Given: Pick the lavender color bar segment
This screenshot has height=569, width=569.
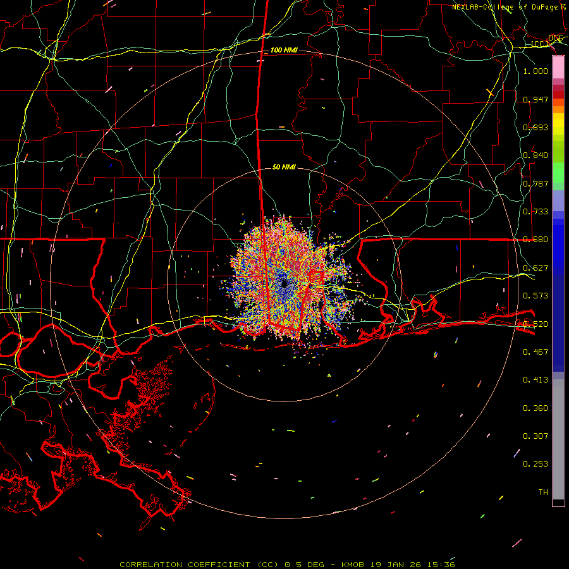Looking at the screenshot, I should tap(558, 200).
